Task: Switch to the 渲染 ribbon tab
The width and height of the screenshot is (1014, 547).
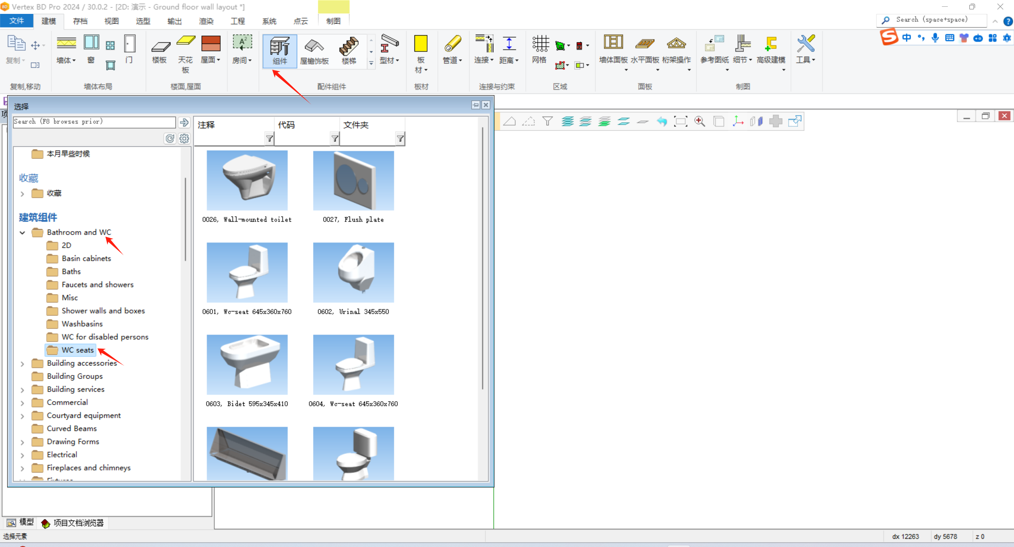Action: tap(206, 21)
